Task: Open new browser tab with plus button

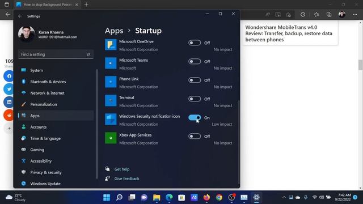Action: point(86,5)
